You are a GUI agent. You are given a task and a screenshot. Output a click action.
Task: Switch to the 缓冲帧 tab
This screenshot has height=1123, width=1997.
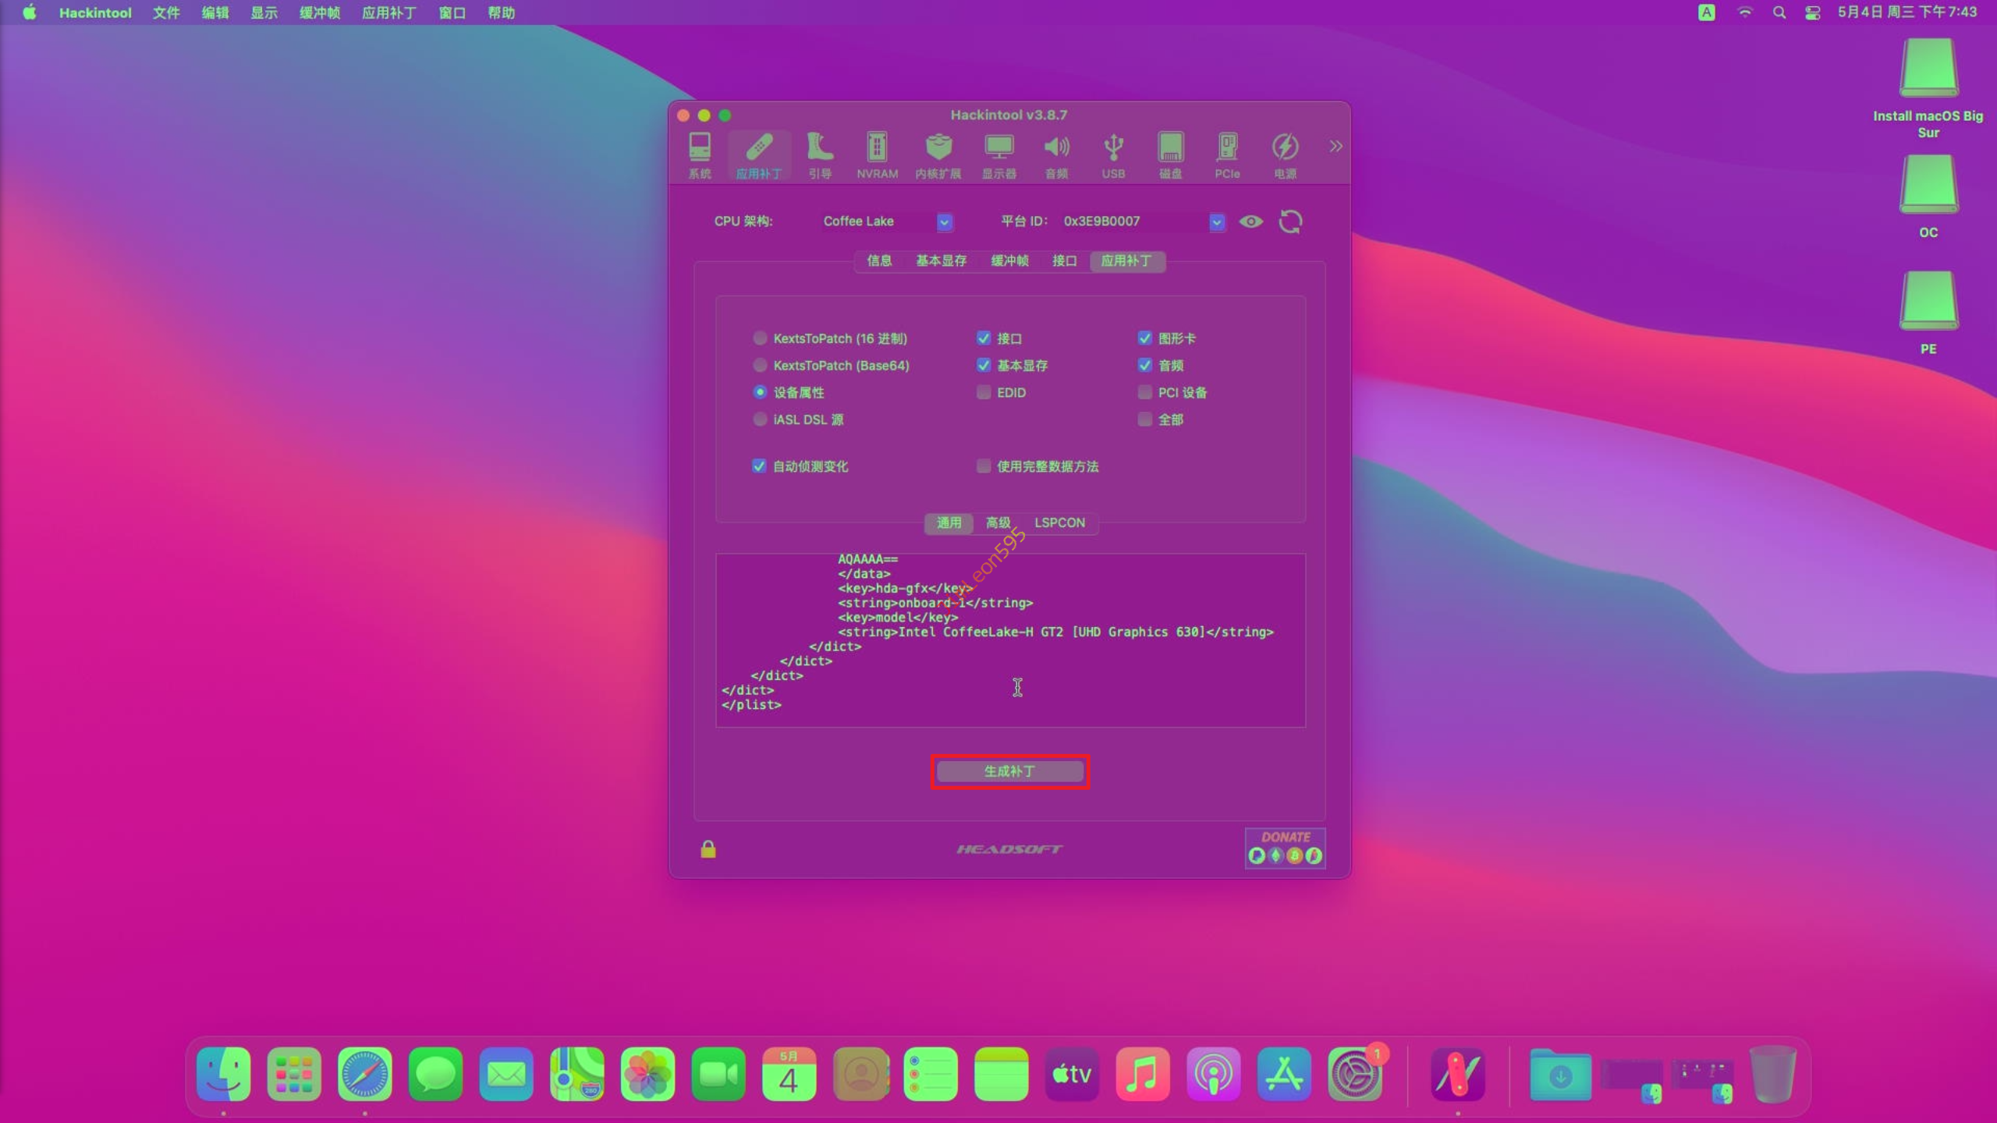pyautogui.click(x=1009, y=260)
